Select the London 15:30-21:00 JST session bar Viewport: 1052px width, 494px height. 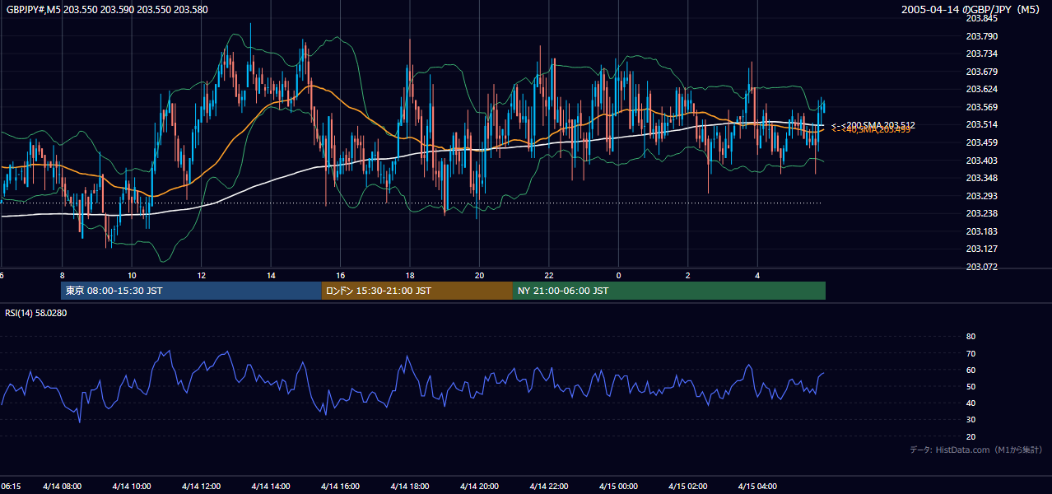coord(417,291)
